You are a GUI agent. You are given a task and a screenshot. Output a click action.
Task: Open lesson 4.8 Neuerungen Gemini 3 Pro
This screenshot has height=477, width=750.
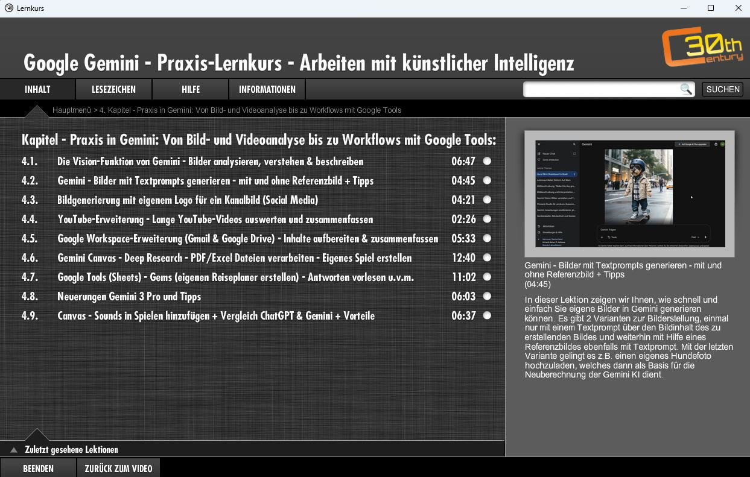129,297
